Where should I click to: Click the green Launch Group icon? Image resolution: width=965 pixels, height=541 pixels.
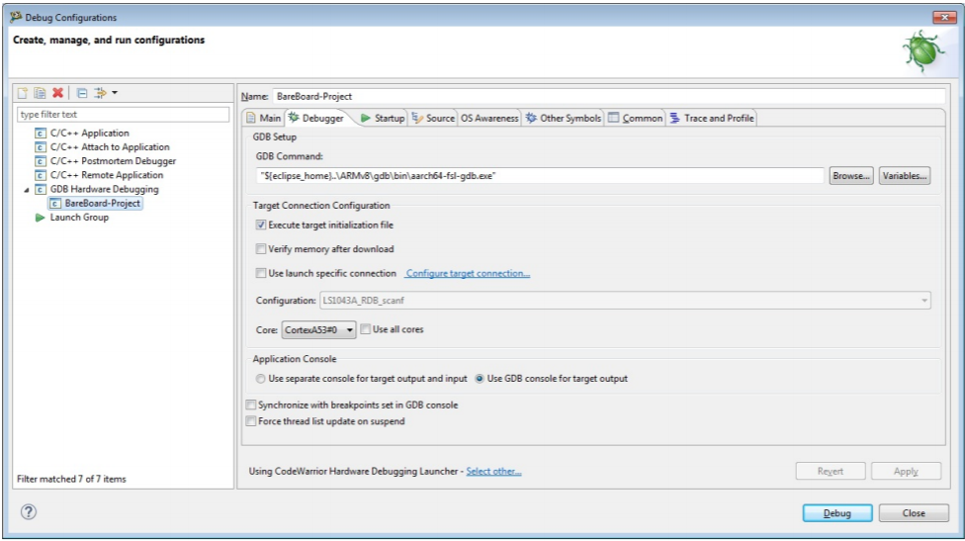(x=40, y=218)
